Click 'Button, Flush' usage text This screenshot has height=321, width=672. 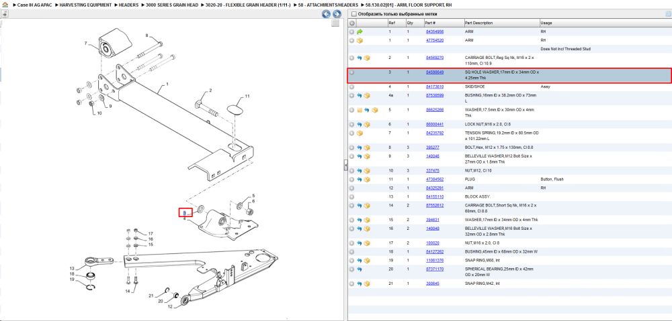pos(552,179)
